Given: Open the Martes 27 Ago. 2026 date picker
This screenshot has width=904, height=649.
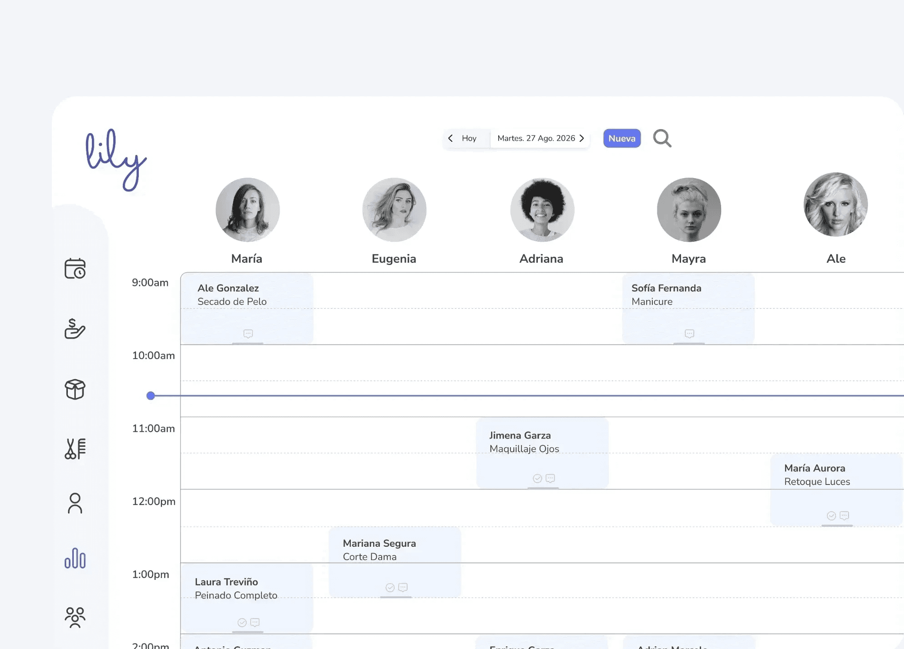Looking at the screenshot, I should tap(535, 138).
